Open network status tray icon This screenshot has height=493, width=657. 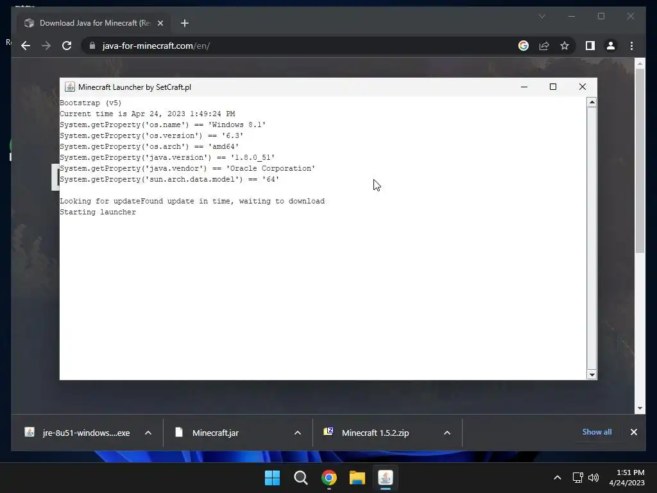578,478
